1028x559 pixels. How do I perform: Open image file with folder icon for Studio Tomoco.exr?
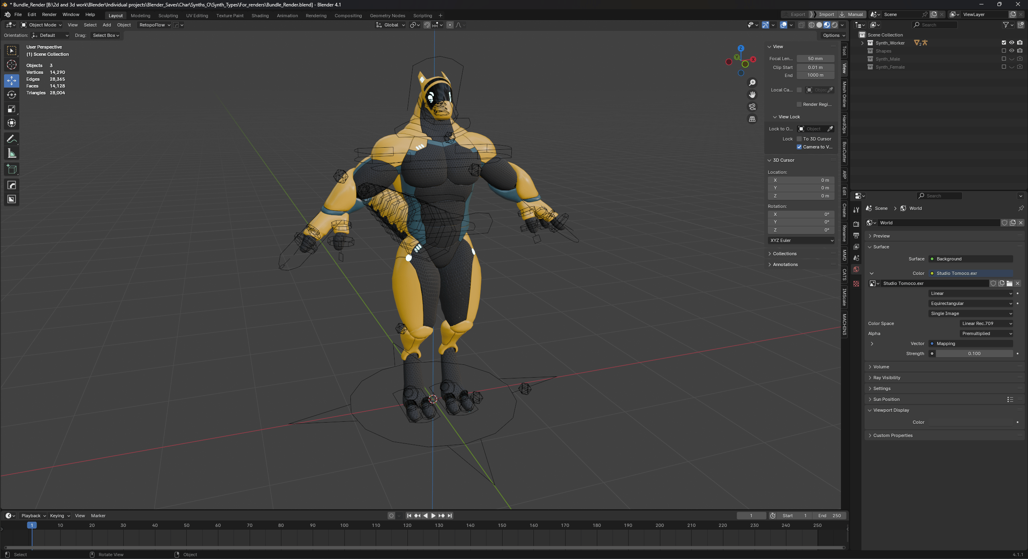pos(1009,283)
